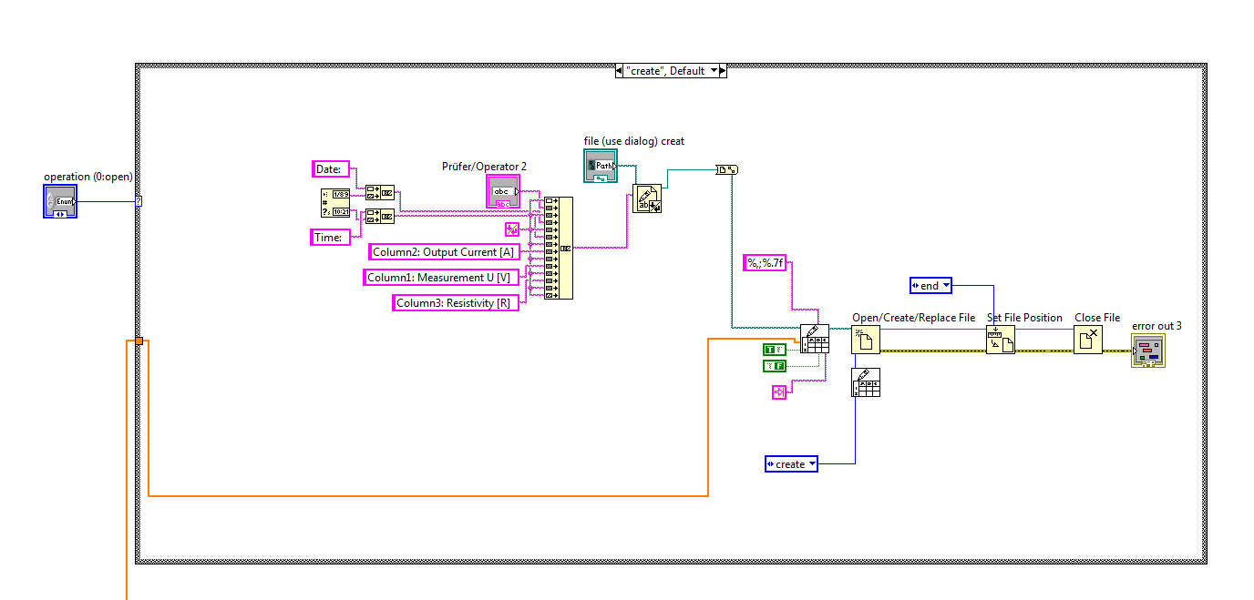The image size is (1254, 600).
Task: Toggle the True boolean constant
Action: [x=774, y=350]
